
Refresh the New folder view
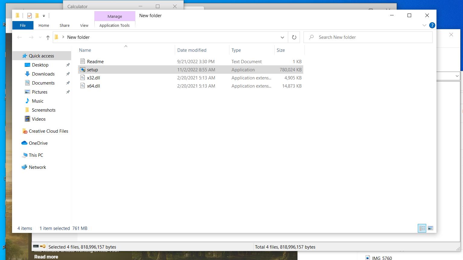[x=294, y=37]
